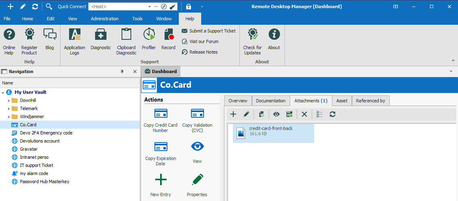Switch to the Documentation tab
Screen dimensions: 458x201
[x=271, y=101]
